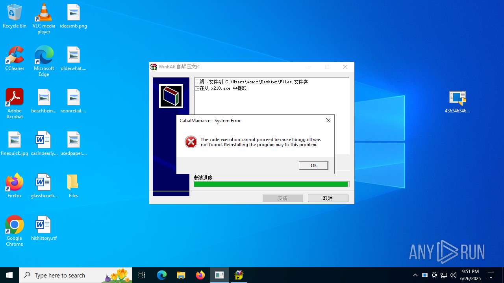The image size is (504, 283).
Task: Select Adobe Acrobat desktop shortcut
Action: [x=15, y=104]
